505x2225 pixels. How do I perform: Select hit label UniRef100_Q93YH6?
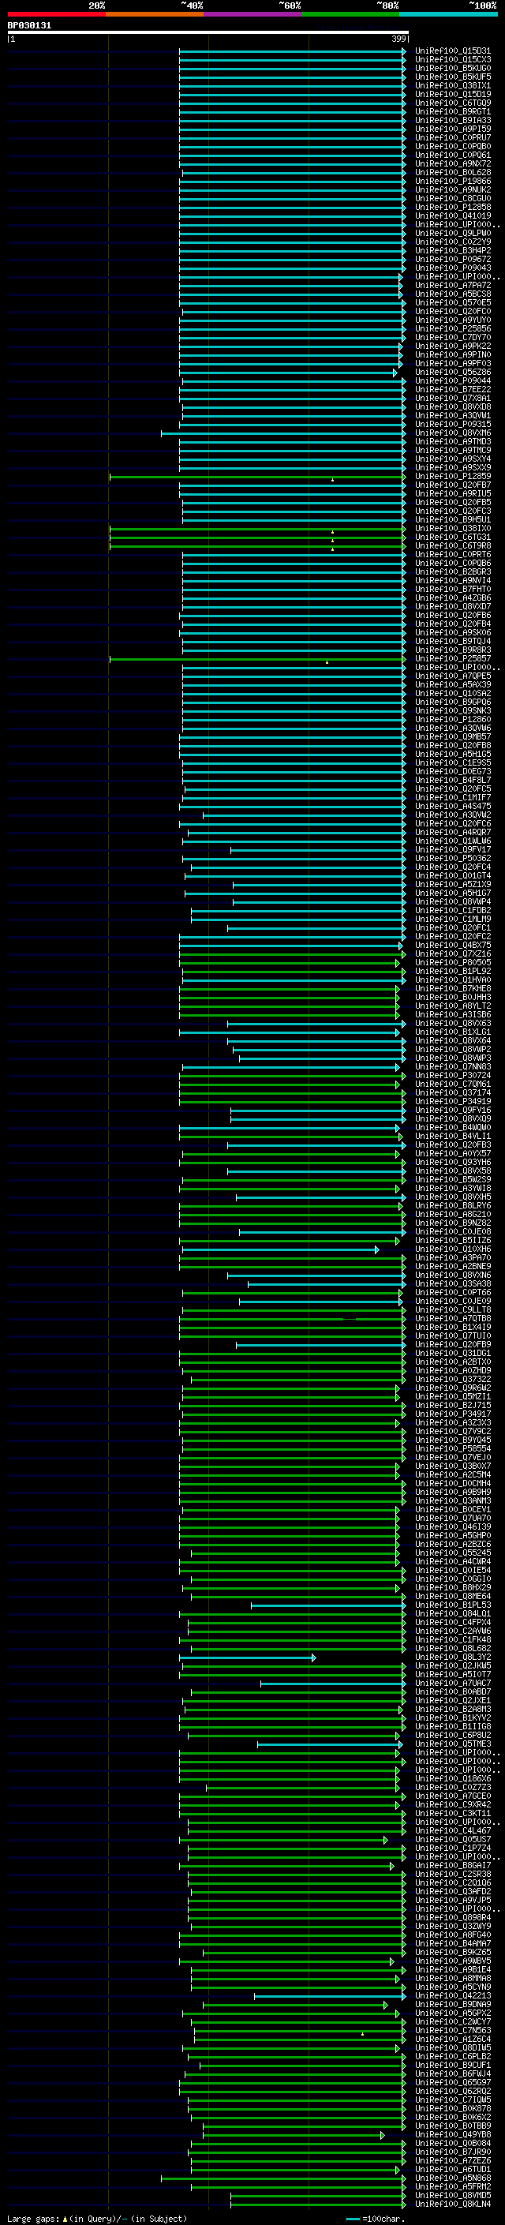(453, 1163)
